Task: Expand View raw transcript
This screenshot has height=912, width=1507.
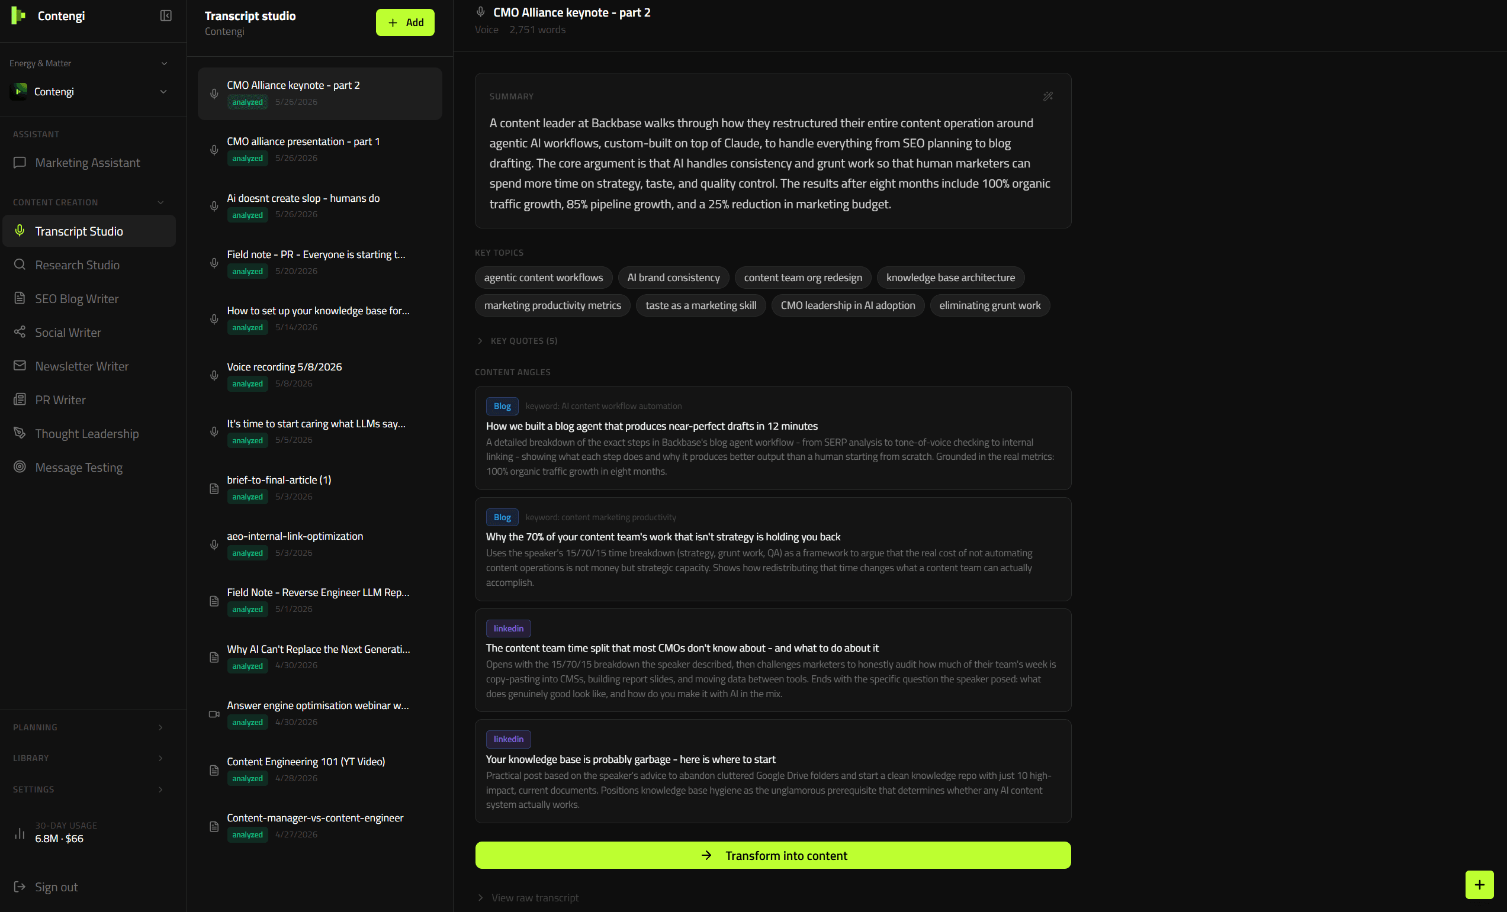Action: click(x=527, y=897)
